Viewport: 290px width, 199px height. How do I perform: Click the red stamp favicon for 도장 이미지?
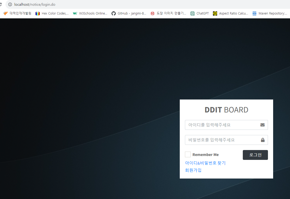(x=153, y=13)
